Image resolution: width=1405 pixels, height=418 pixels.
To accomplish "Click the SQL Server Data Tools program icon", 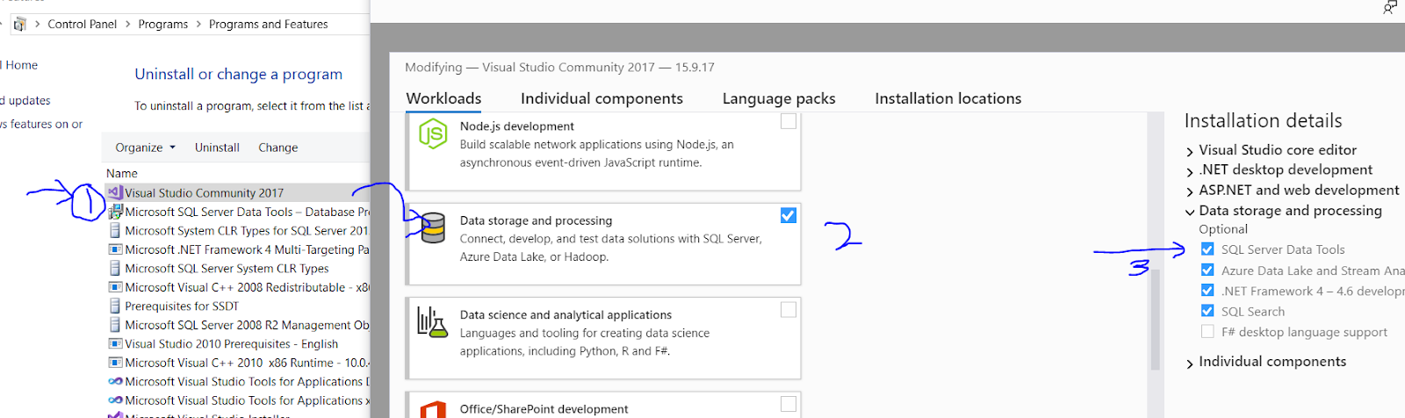I will click(x=115, y=212).
